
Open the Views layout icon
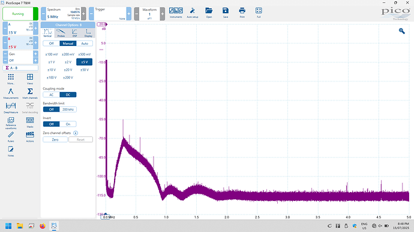(x=30, y=79)
